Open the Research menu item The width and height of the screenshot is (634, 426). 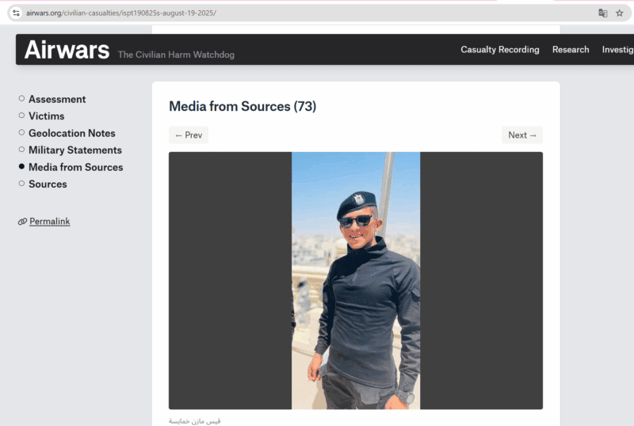[571, 49]
